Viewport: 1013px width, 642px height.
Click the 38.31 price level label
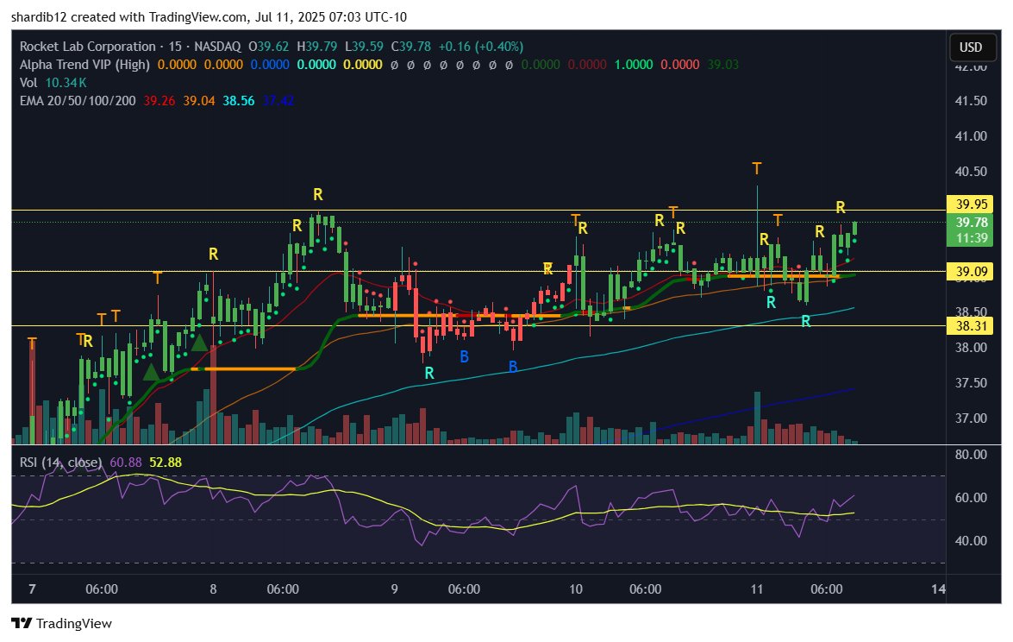(971, 326)
